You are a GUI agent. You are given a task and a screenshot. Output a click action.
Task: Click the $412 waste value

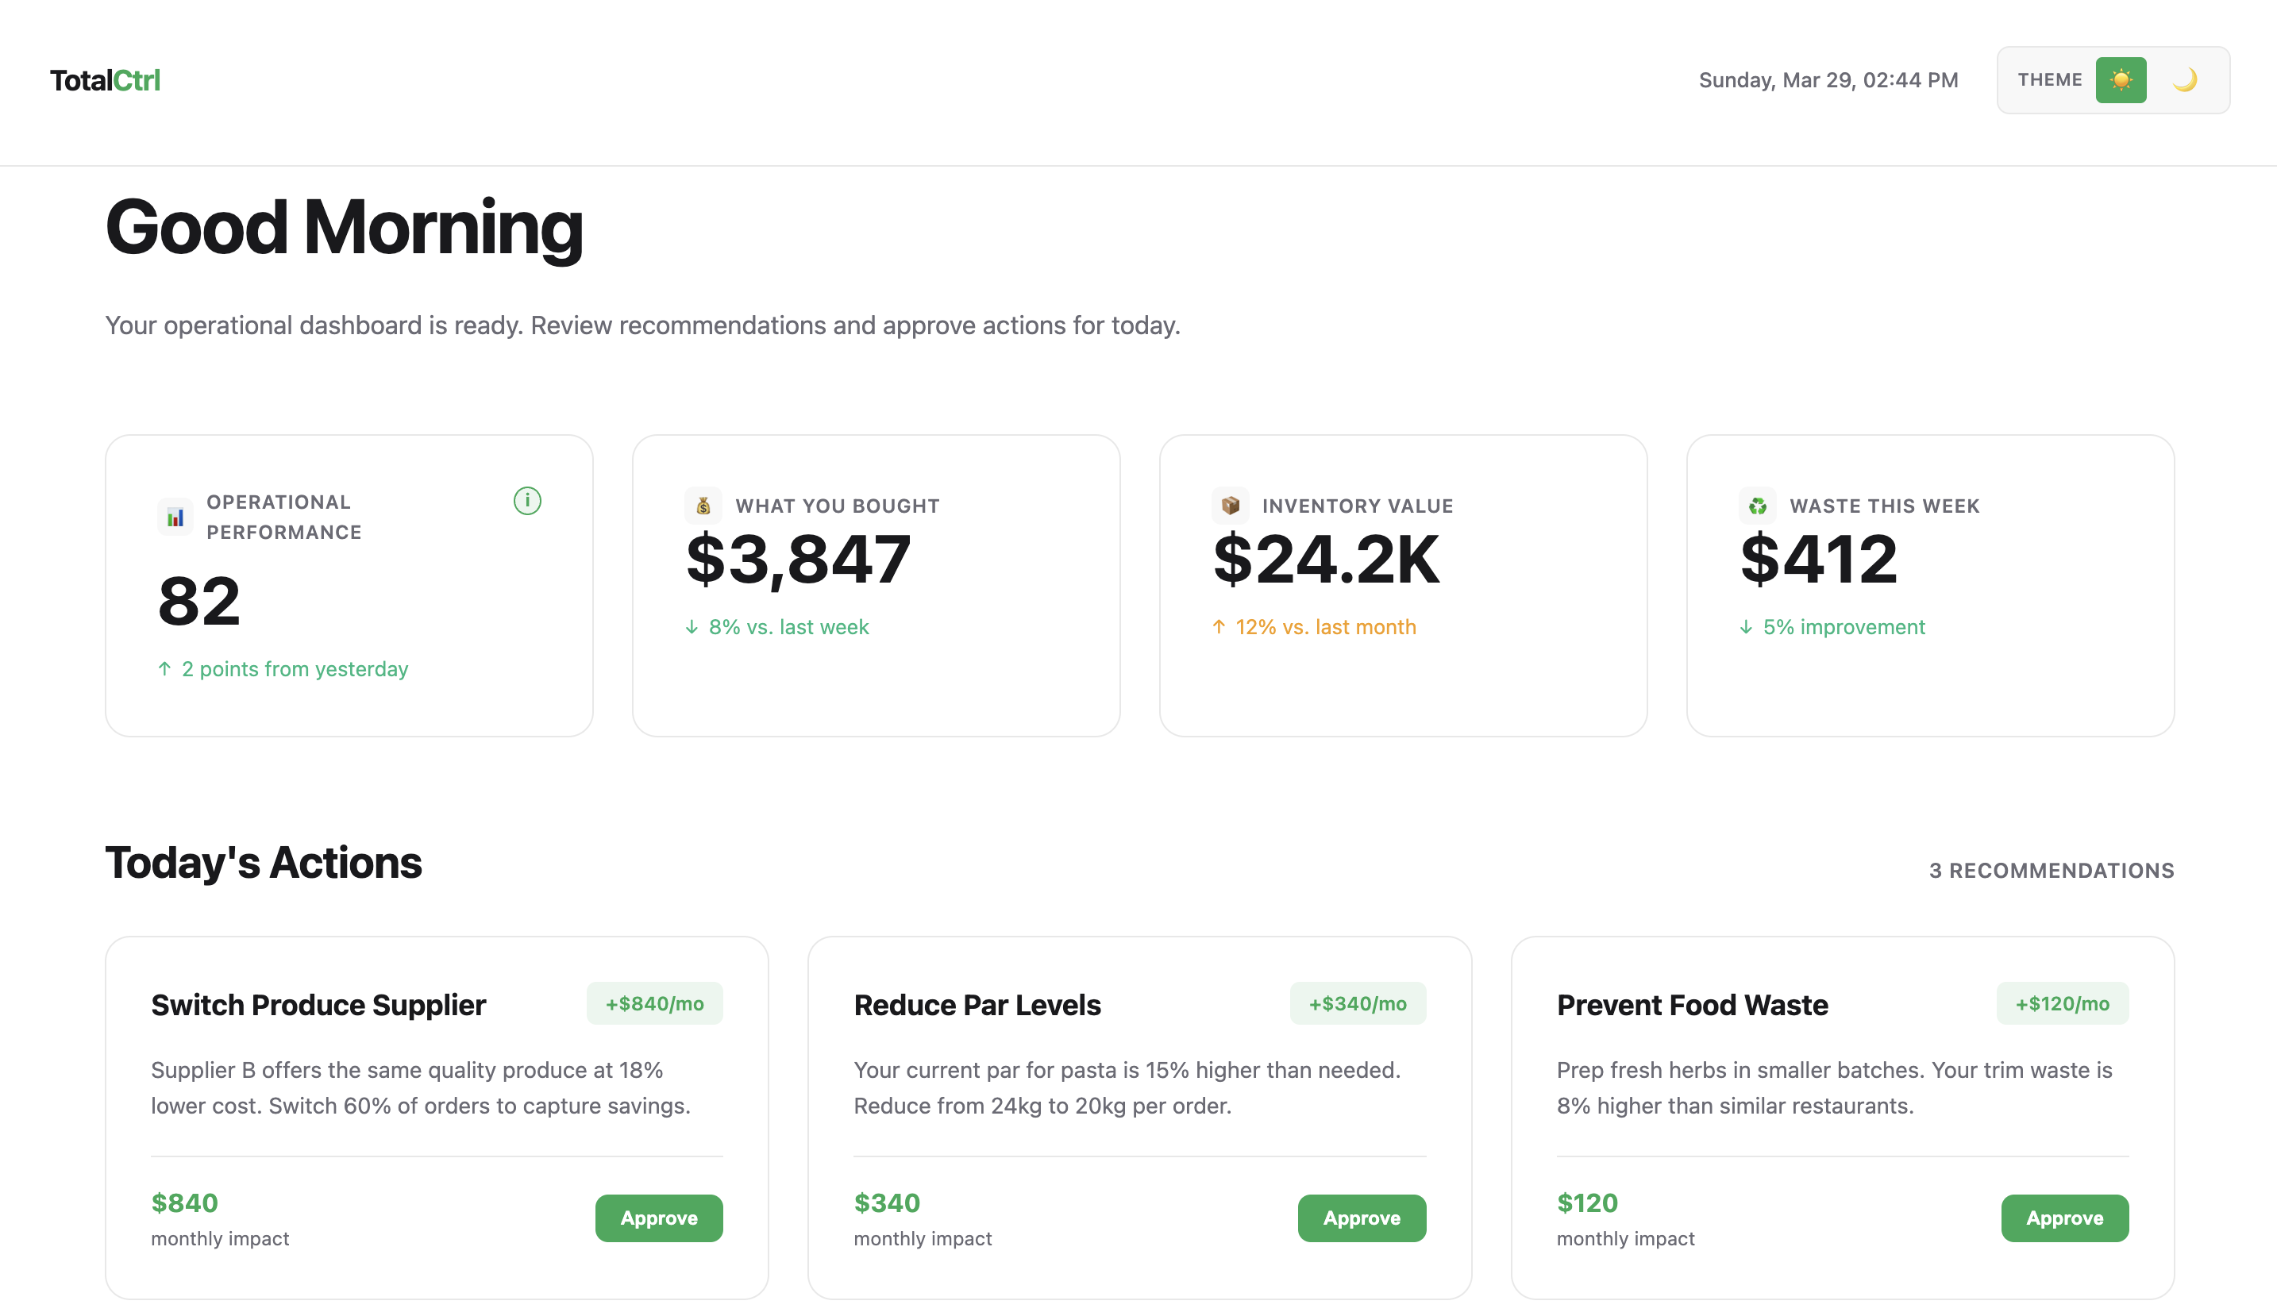[1818, 559]
